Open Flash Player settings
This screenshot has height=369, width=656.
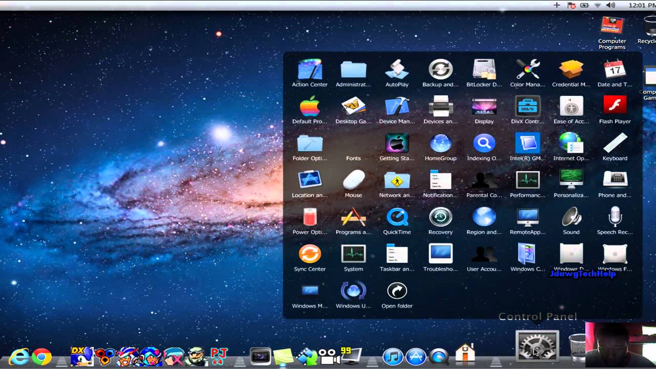(614, 108)
